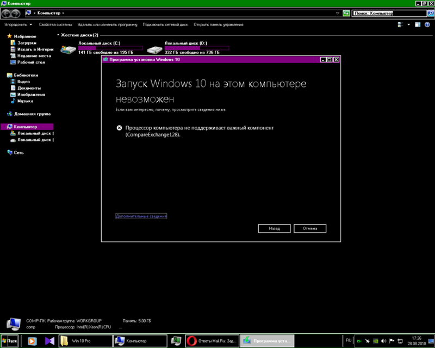This screenshot has height=348, width=435.
Task: Open the Упорядочить dropdown menu
Action: coord(18,24)
